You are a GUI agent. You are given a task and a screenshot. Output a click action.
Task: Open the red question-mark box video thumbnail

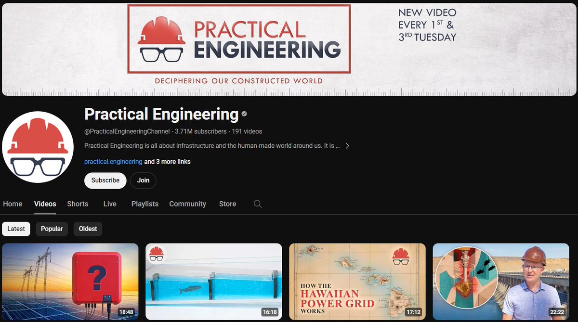70,282
